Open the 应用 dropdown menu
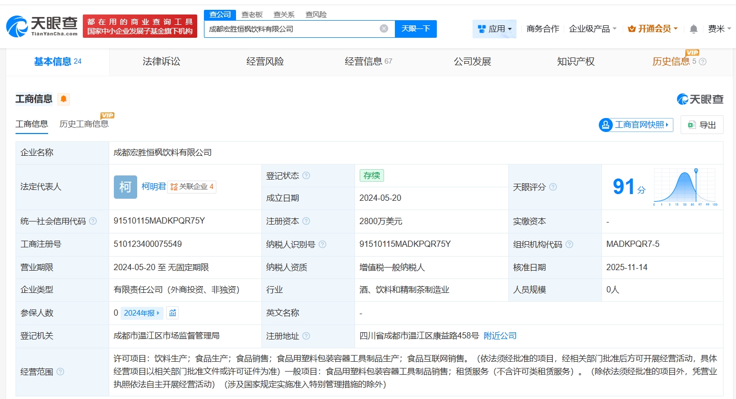 tap(494, 29)
